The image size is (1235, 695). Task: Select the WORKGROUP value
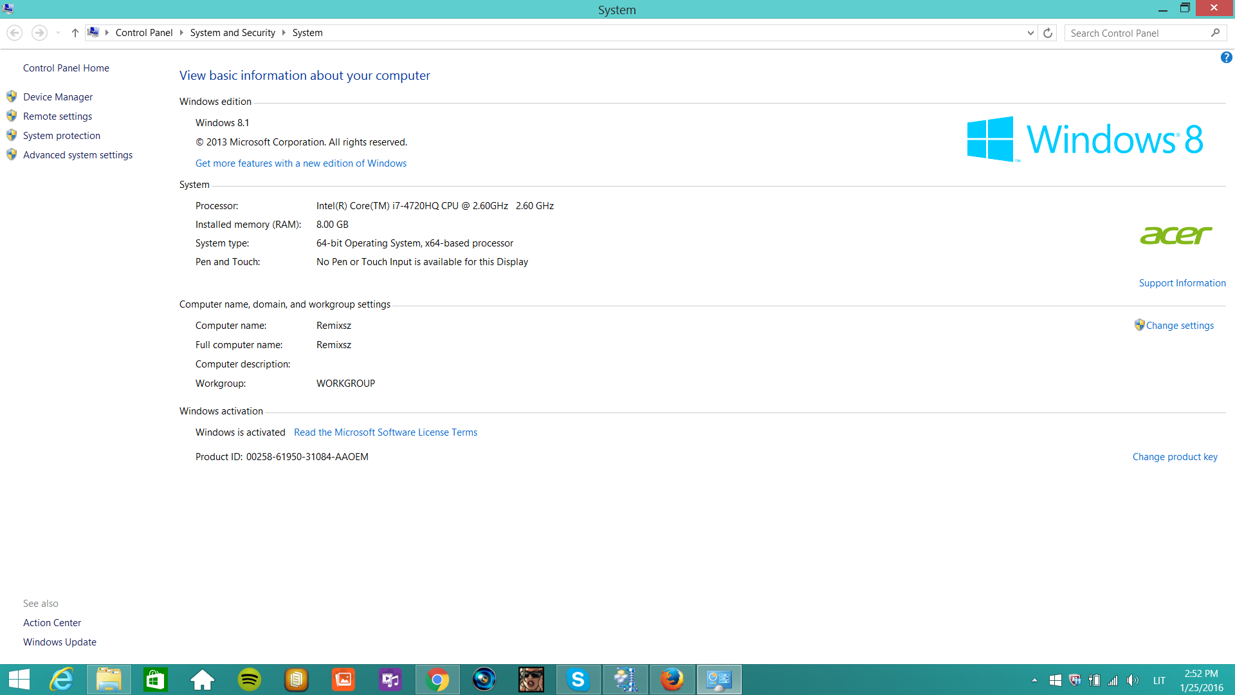pos(345,384)
